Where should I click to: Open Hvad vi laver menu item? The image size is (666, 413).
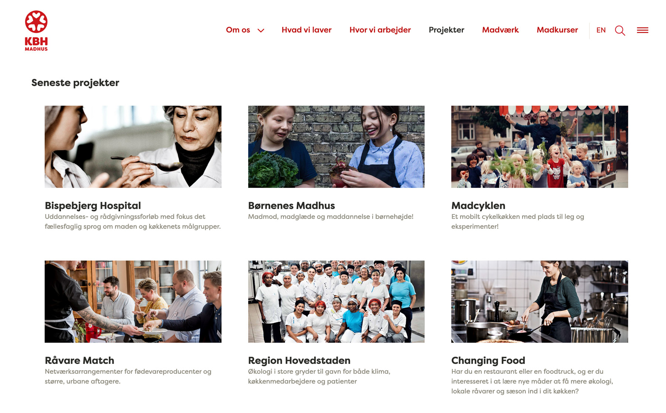[x=306, y=30]
